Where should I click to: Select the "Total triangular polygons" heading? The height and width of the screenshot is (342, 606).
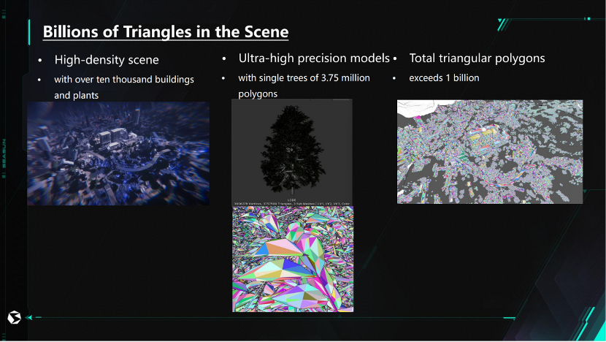(x=477, y=58)
